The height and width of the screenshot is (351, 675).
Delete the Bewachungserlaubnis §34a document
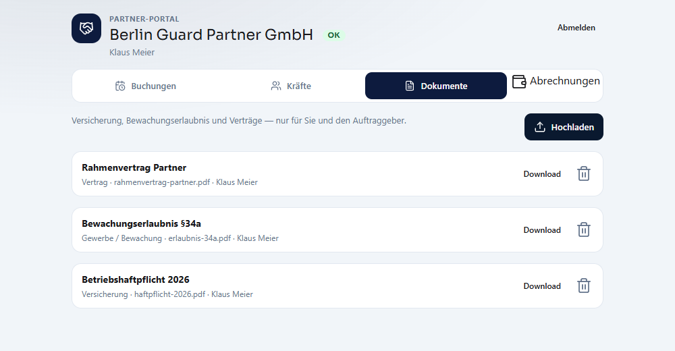tap(583, 230)
